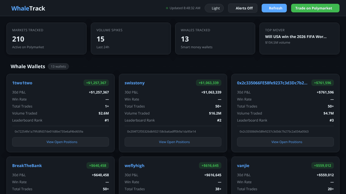
Task: Click the 1+ Total Trades value
Action: click(x=107, y=106)
